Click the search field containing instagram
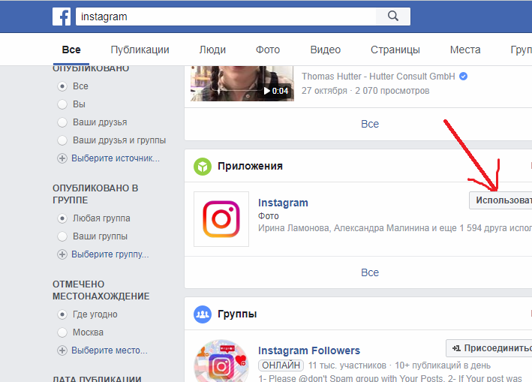Screen dimensions: 532x382 point(226,17)
